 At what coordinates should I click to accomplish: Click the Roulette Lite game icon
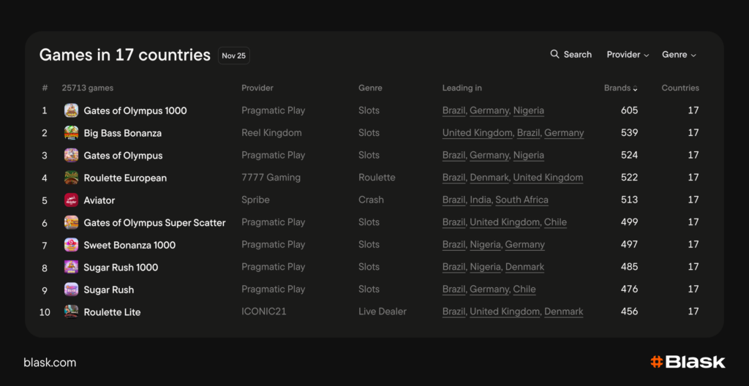click(71, 311)
